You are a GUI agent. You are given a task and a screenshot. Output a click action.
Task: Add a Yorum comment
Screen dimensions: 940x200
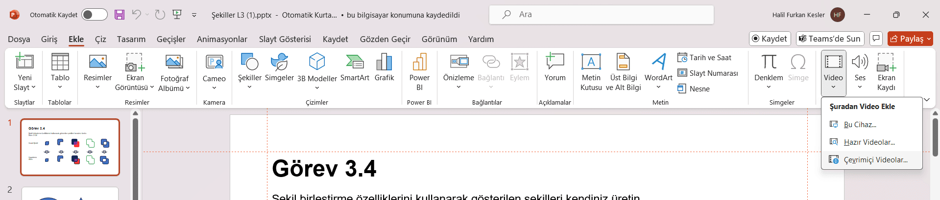point(555,68)
